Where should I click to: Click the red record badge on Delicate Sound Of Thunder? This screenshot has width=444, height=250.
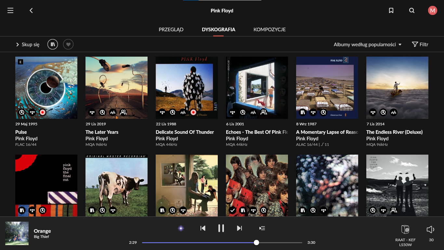click(x=193, y=112)
